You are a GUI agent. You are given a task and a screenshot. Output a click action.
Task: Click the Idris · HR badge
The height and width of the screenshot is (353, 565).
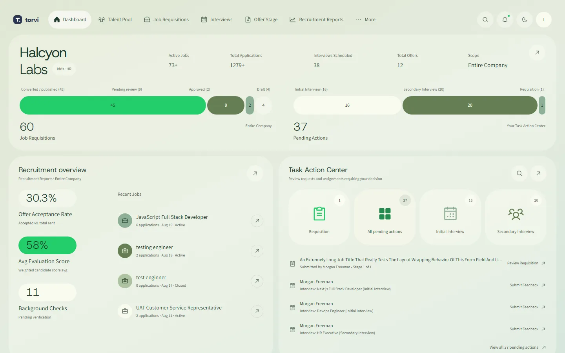(x=64, y=69)
